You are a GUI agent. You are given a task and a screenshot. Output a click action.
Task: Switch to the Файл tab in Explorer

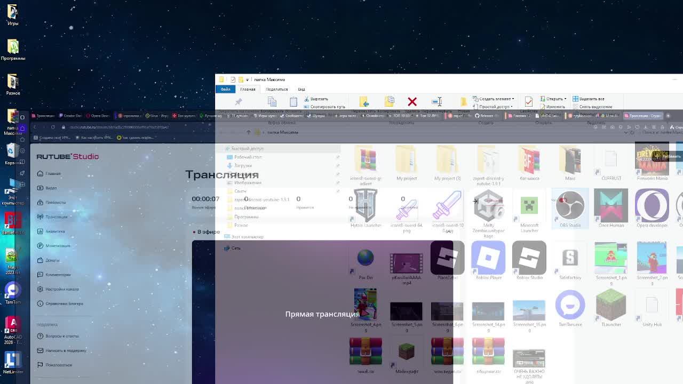tap(225, 89)
